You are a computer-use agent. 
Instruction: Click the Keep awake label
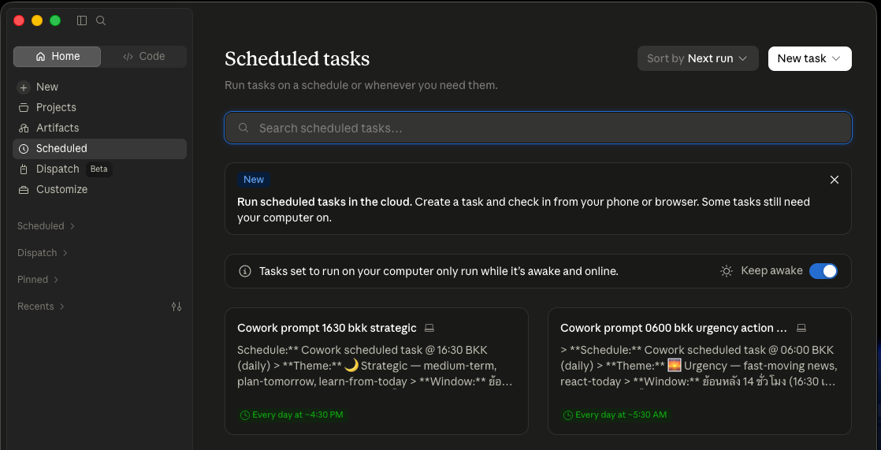tap(771, 271)
